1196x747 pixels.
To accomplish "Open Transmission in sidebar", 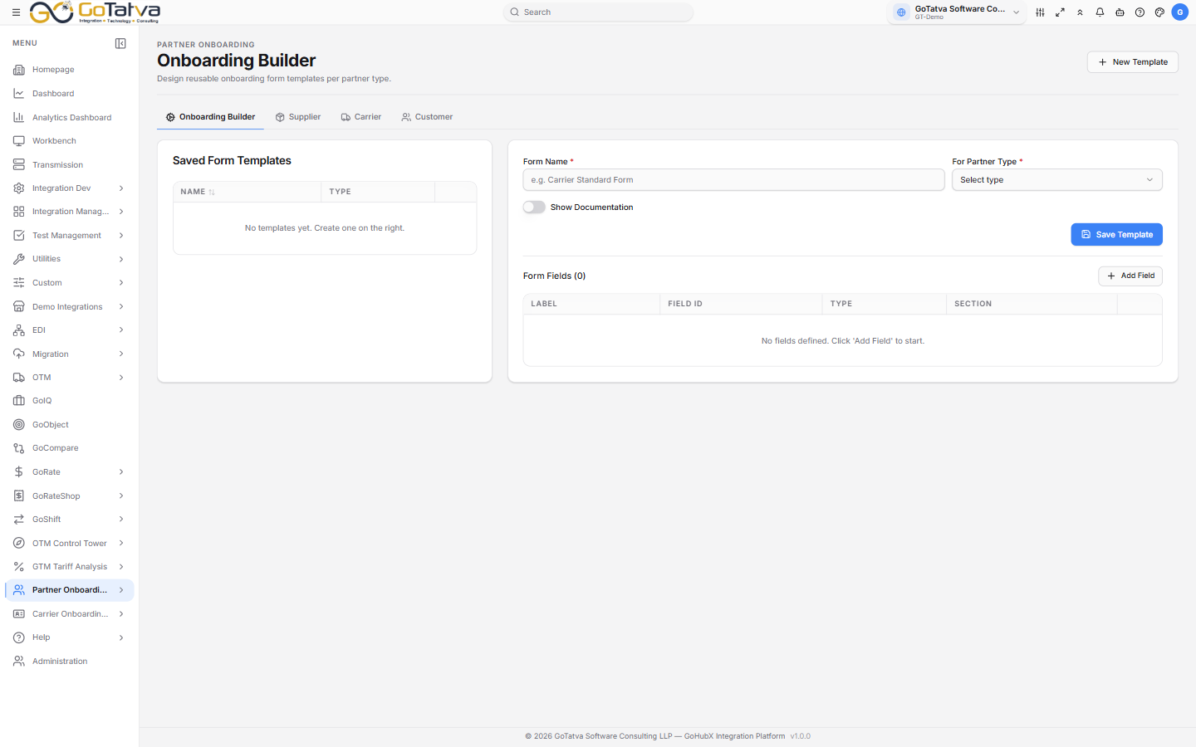I will 69,165.
